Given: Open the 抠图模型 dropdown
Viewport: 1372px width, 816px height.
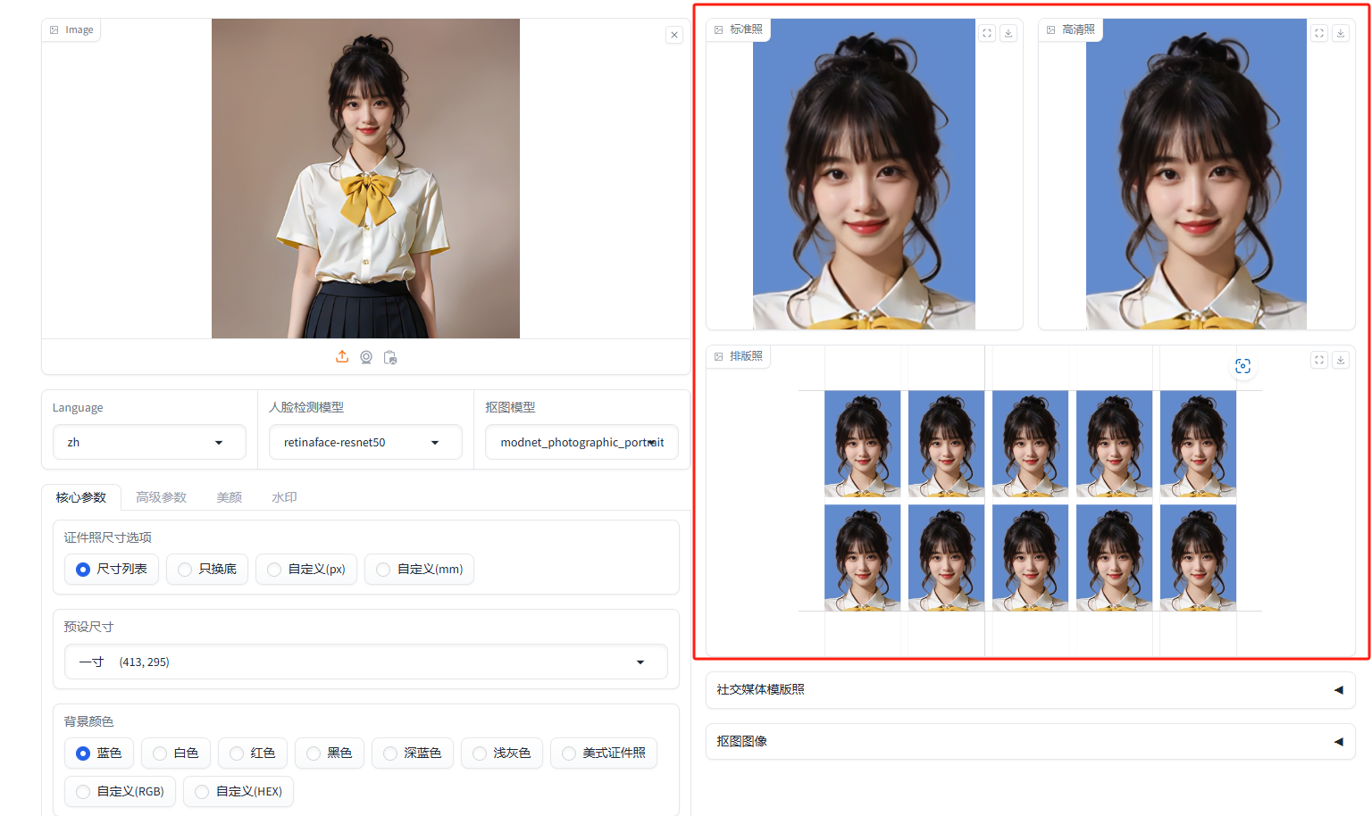Looking at the screenshot, I should click(581, 442).
